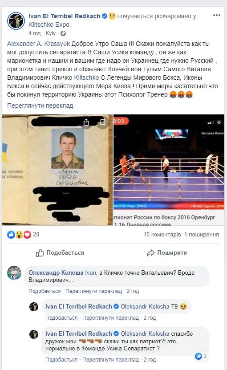Screen dimensions: 227x370
Task: Click the thumbs-up count on last reply
Action: click(201, 356)
